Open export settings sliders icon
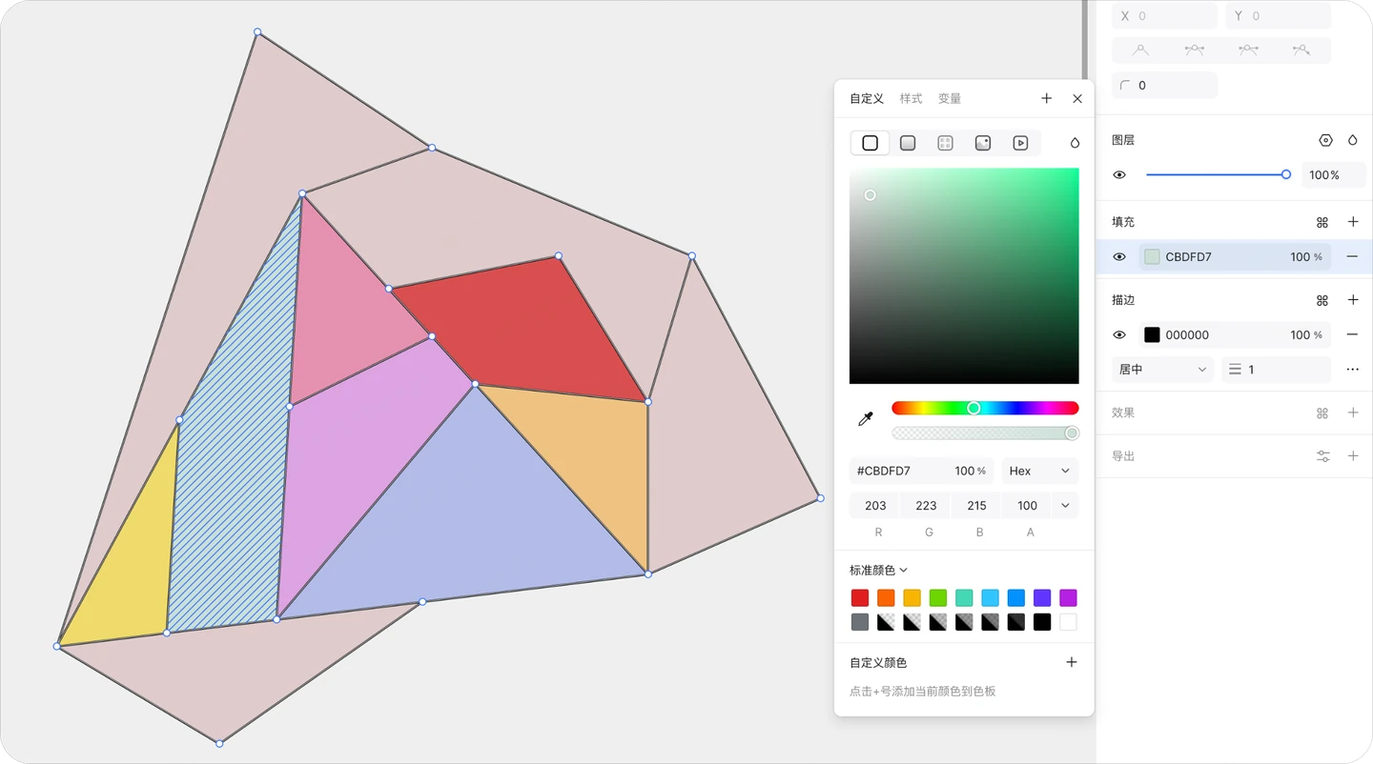 pyautogui.click(x=1323, y=456)
